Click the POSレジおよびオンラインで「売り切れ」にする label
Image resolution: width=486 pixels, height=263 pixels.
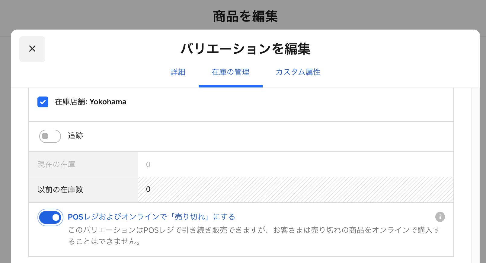(x=151, y=217)
